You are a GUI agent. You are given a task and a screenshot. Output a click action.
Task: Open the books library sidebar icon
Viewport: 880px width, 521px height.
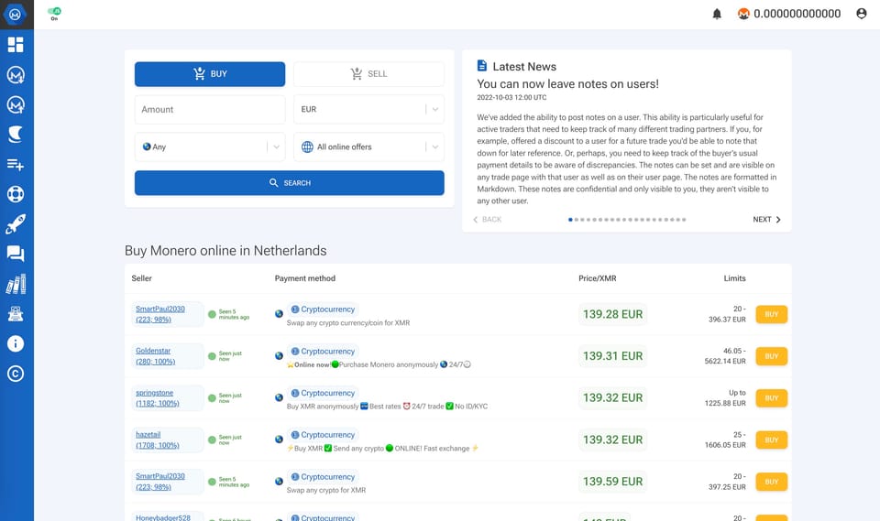click(x=16, y=284)
